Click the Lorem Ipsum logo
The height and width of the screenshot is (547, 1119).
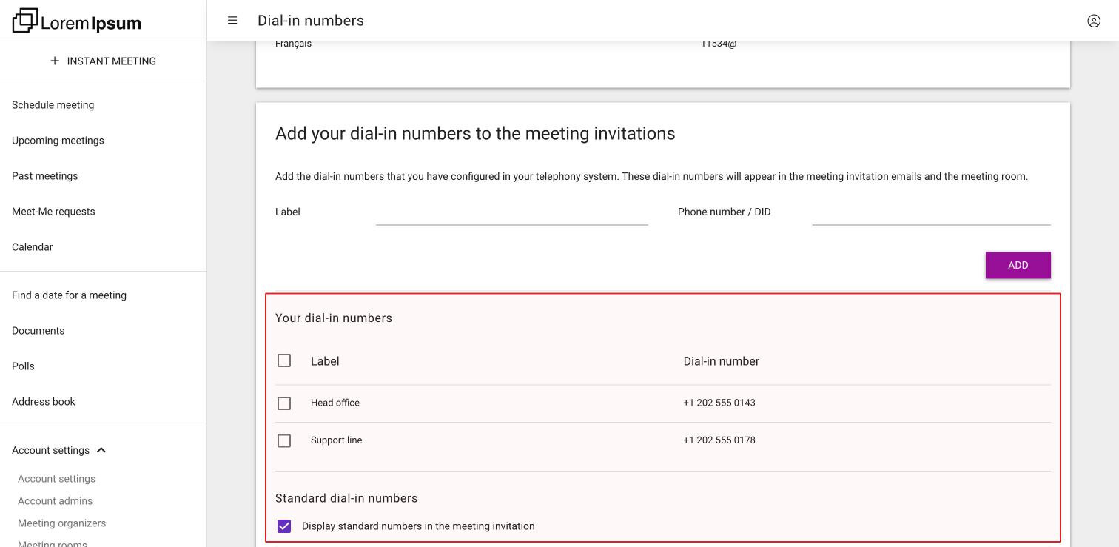(x=77, y=21)
